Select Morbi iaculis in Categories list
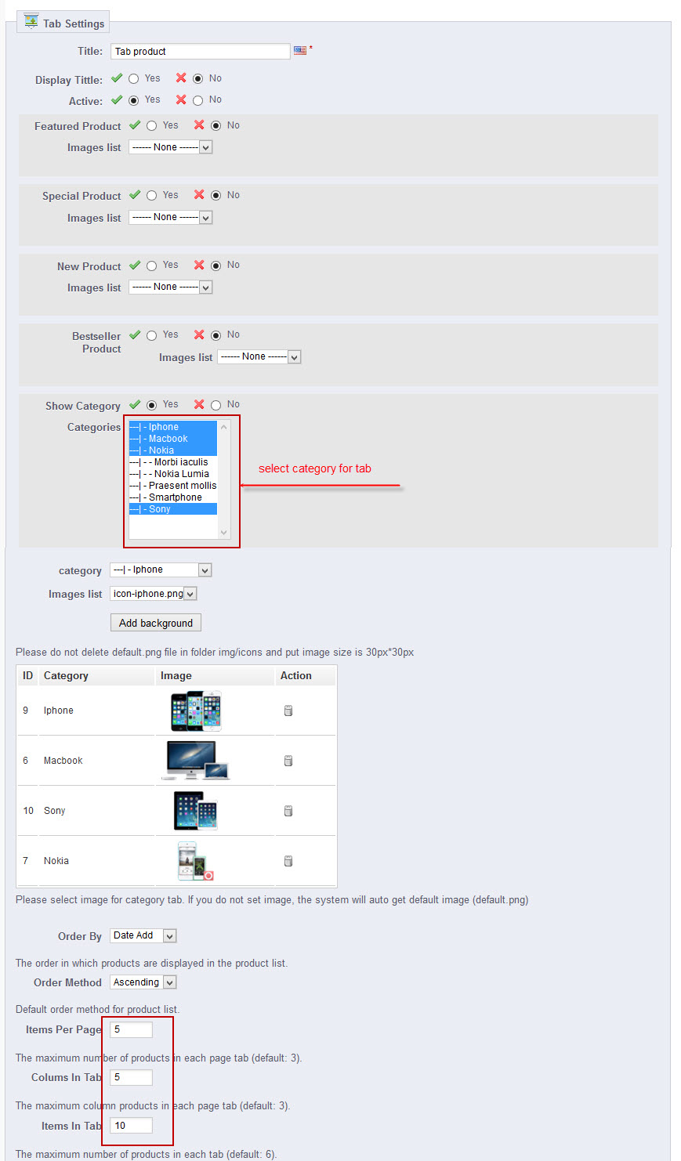 [173, 462]
